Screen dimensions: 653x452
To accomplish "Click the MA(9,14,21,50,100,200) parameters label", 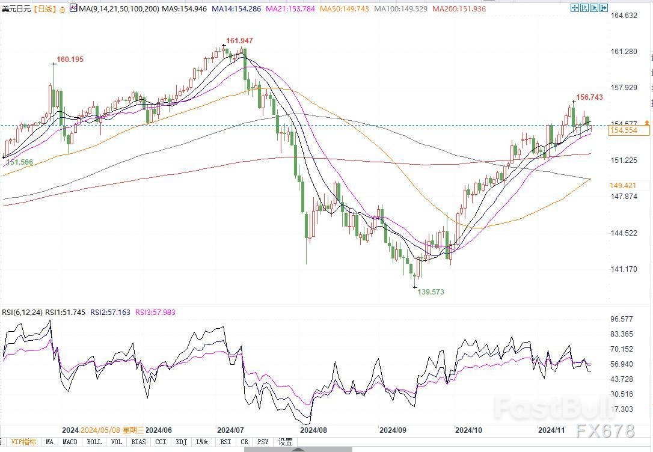I will 119,9.
